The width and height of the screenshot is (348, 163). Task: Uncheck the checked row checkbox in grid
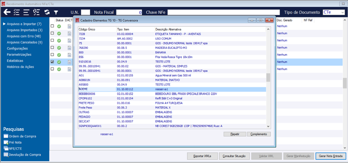52,62
